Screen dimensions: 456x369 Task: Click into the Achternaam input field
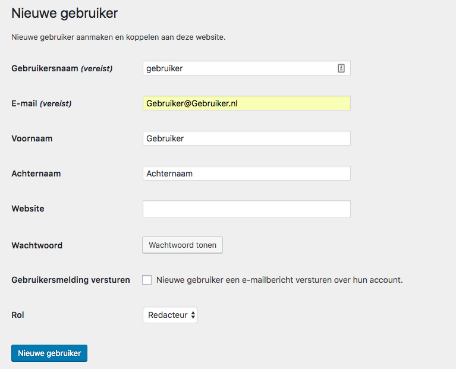tap(246, 174)
